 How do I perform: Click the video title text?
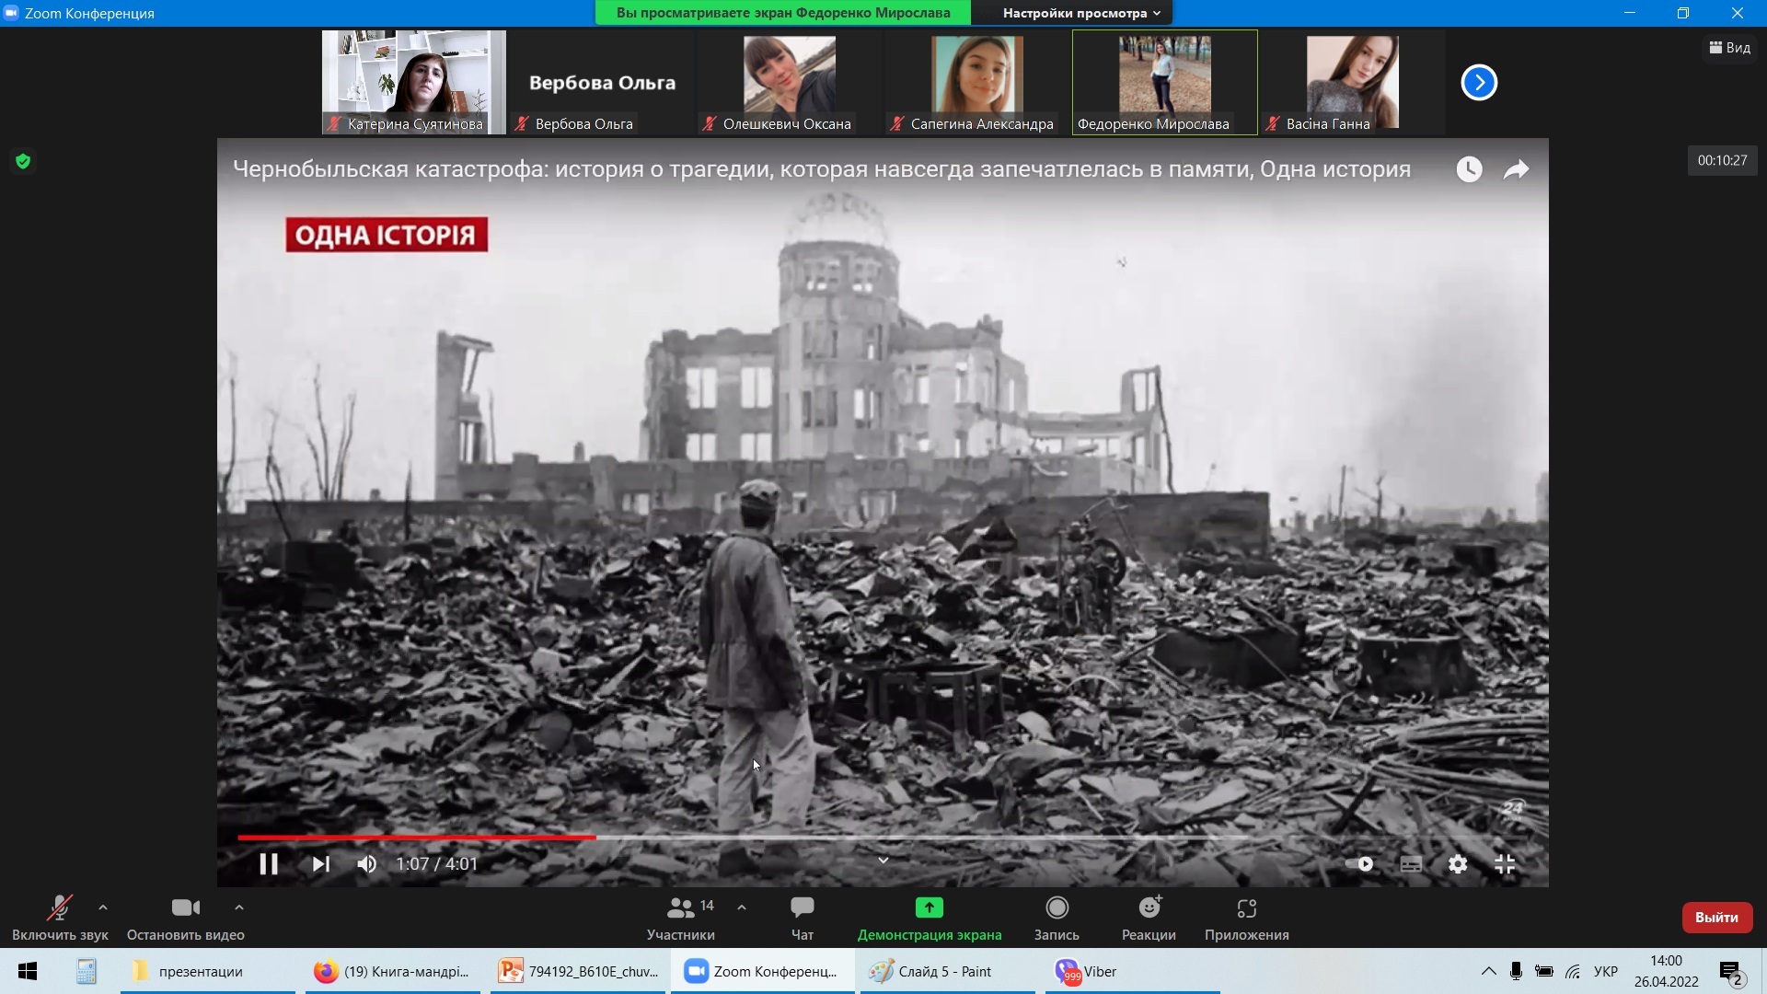tap(822, 169)
